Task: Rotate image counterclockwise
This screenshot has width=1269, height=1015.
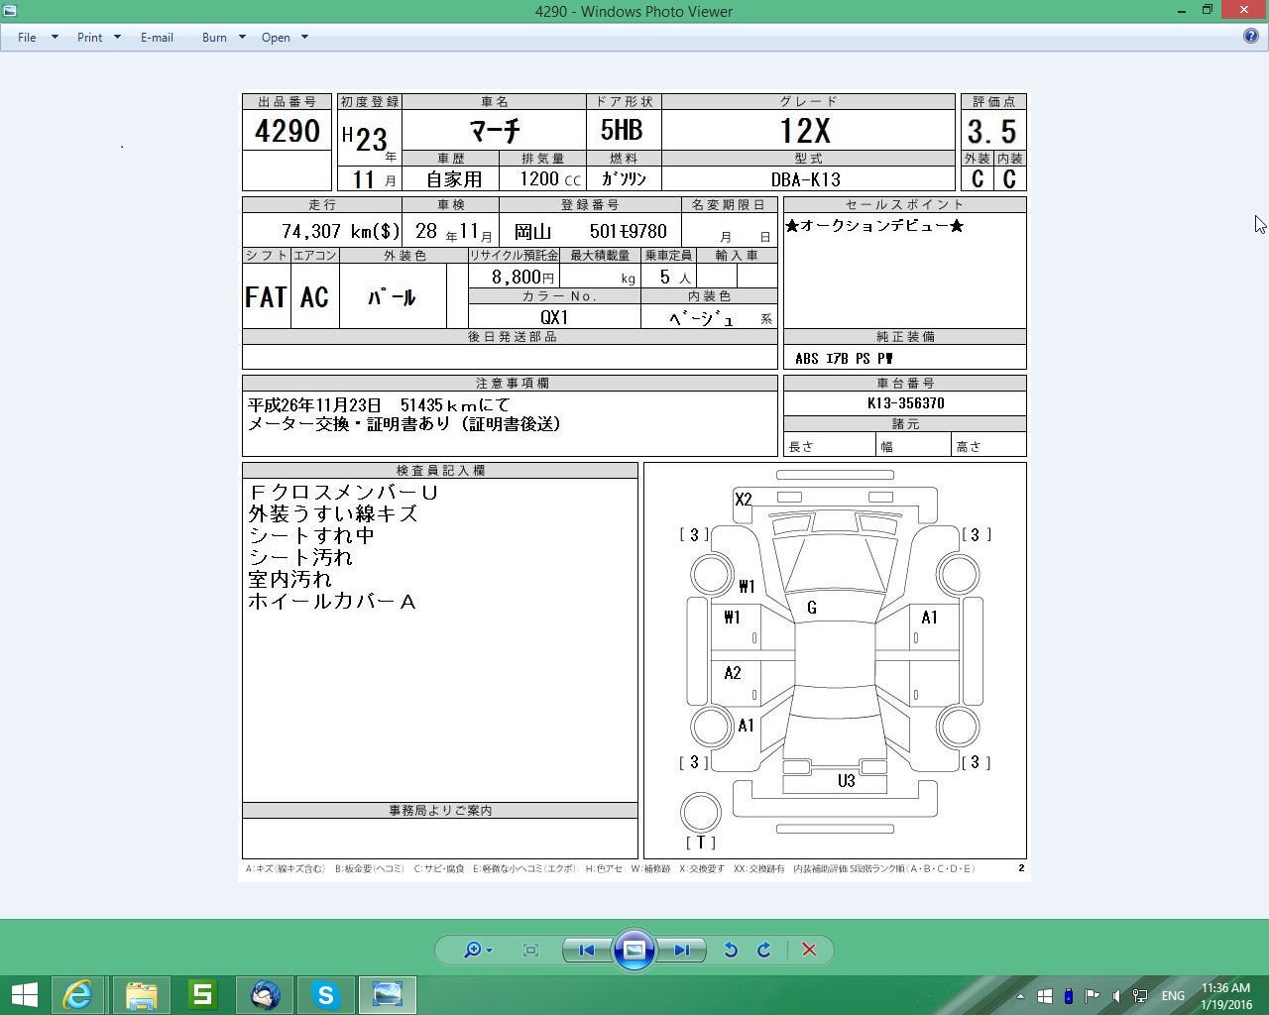Action: (731, 950)
